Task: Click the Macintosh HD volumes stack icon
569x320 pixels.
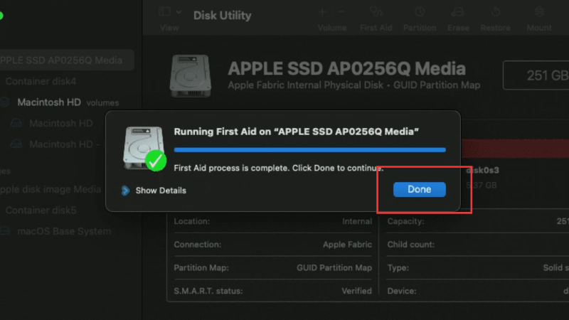Action: point(4,102)
